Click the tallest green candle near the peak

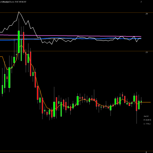[x=19, y=42]
